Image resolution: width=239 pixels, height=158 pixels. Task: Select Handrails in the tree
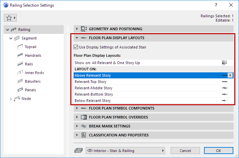click(x=33, y=55)
